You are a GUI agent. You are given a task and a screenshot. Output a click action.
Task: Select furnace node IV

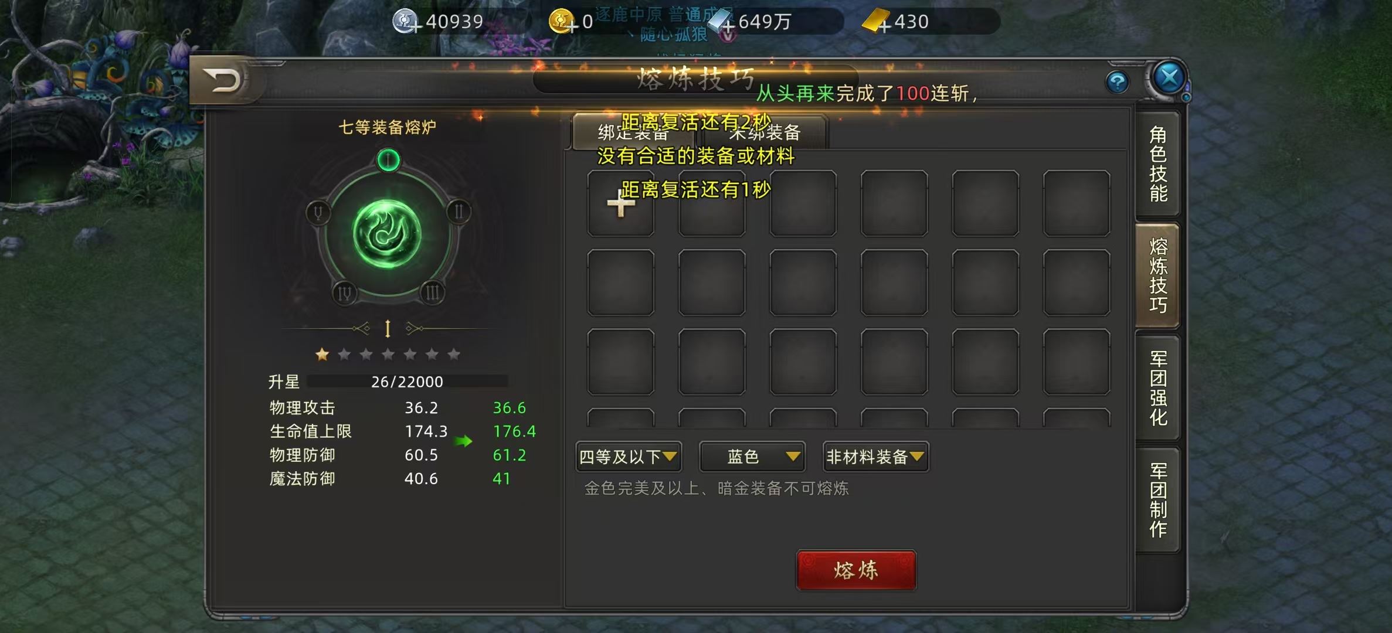pos(344,292)
